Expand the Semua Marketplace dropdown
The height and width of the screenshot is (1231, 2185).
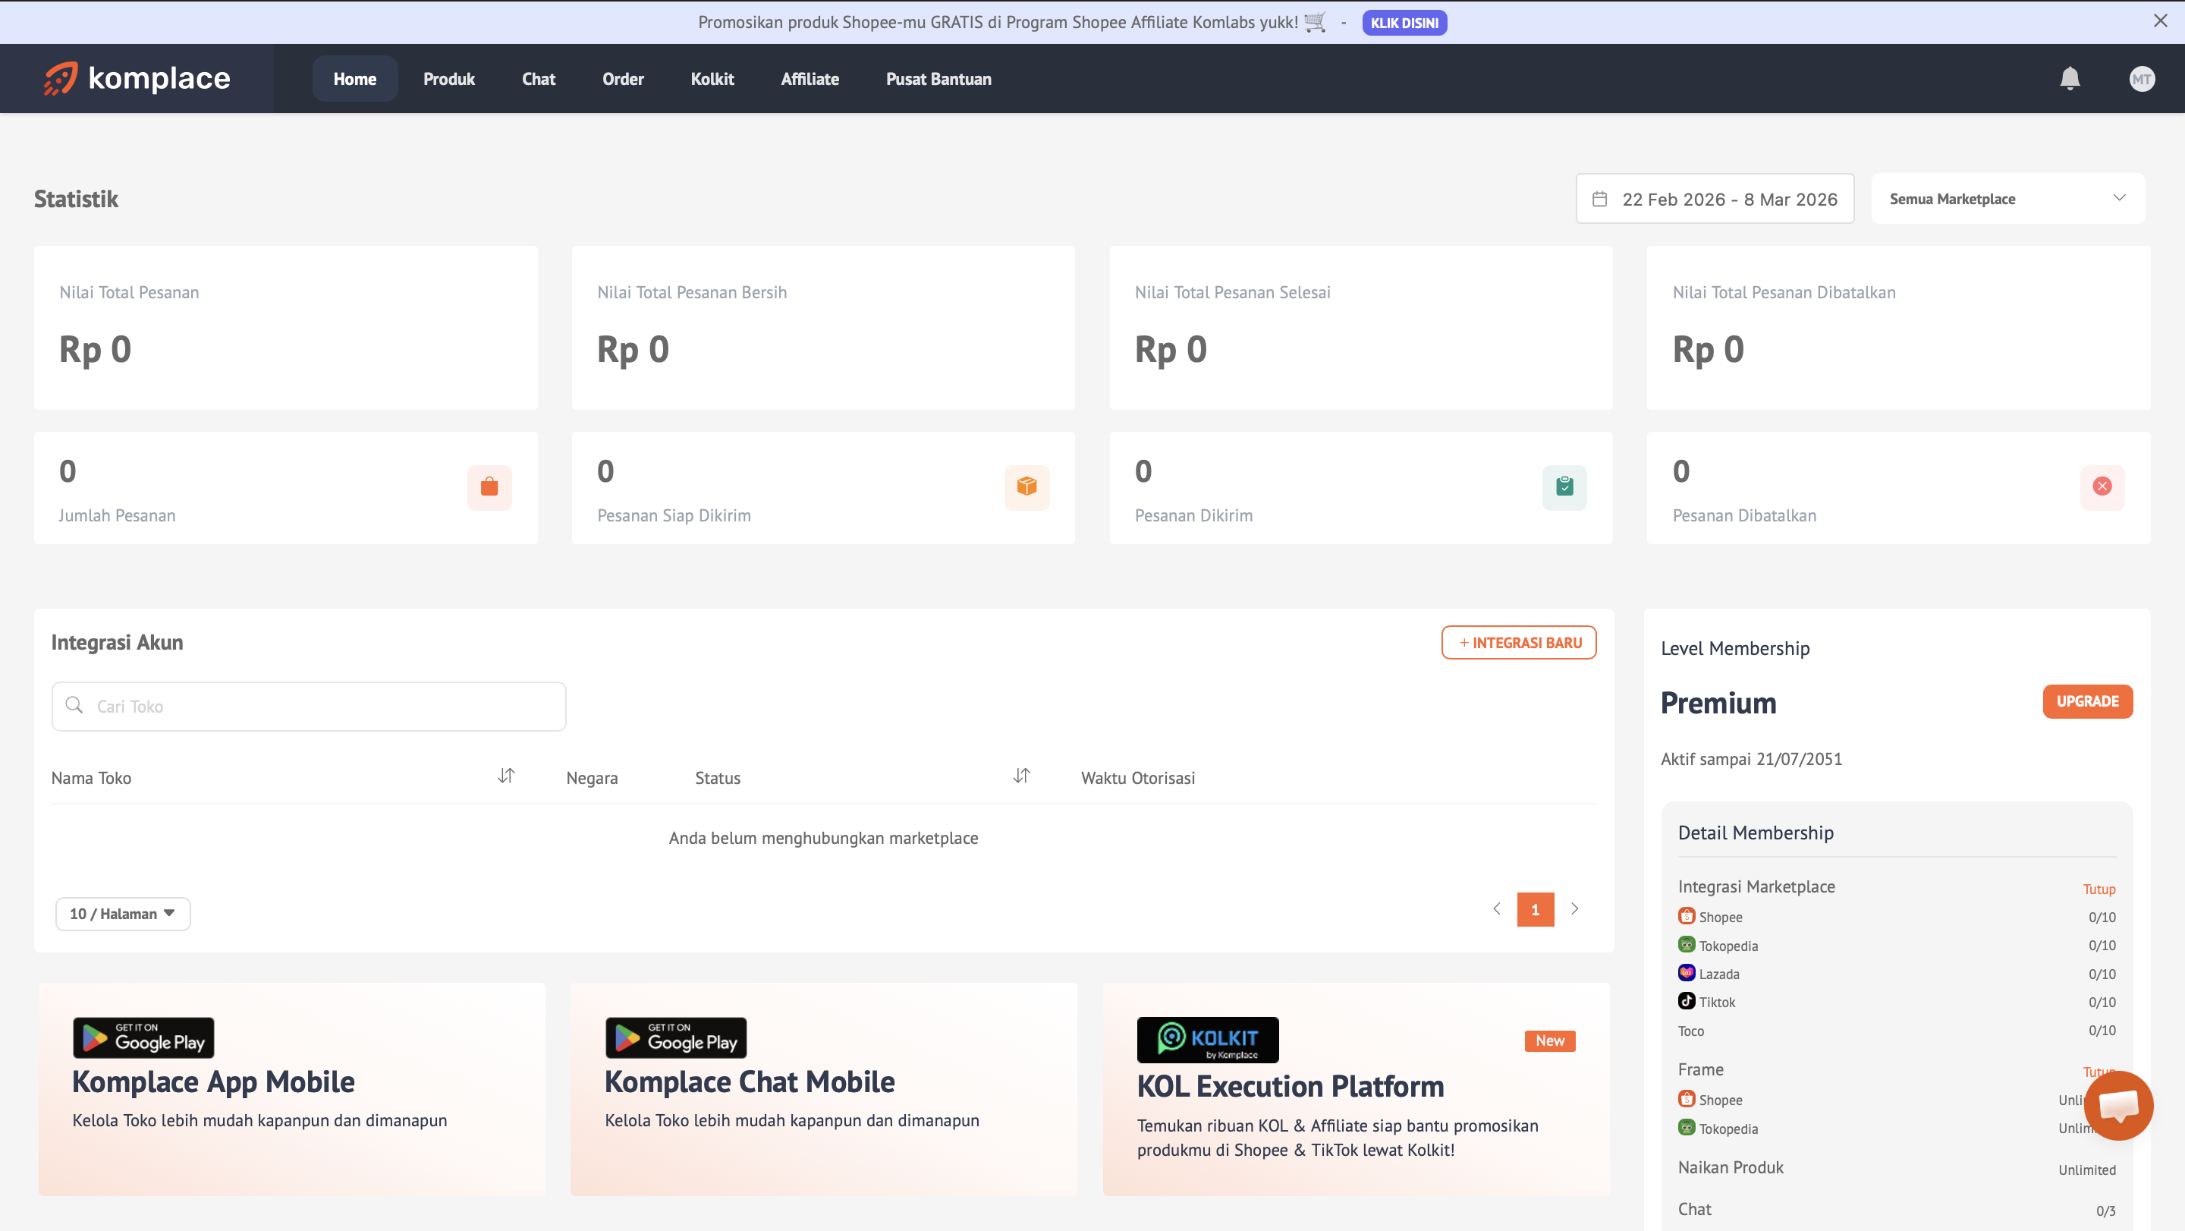point(2007,200)
